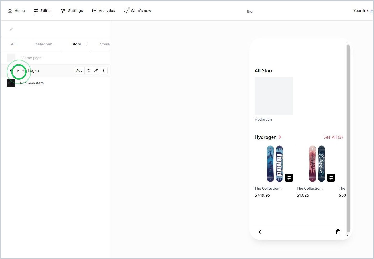The width and height of the screenshot is (374, 259).
Task: Click the replace icon on Hydrogen row
Action: pyautogui.click(x=88, y=70)
